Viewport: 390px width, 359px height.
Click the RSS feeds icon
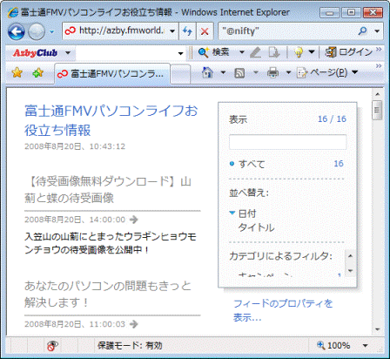click(239, 73)
